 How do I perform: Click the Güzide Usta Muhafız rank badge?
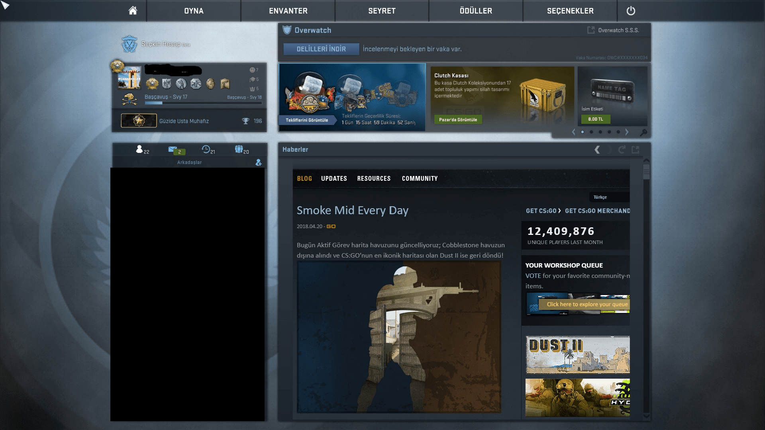tap(139, 121)
